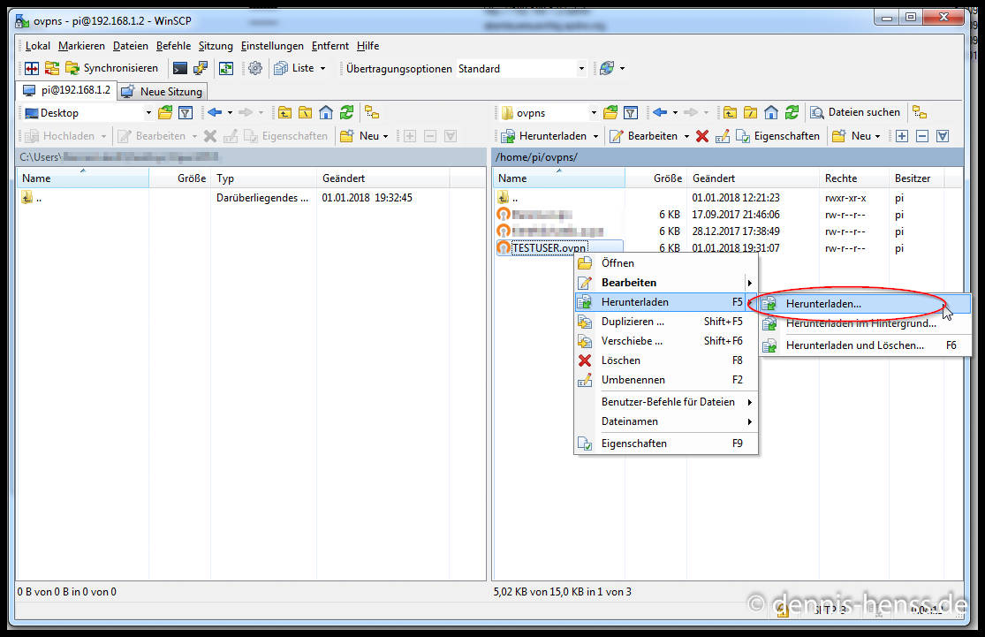Image resolution: width=985 pixels, height=637 pixels.
Task: Sort the remote panel by Rechte column
Action: [x=854, y=178]
